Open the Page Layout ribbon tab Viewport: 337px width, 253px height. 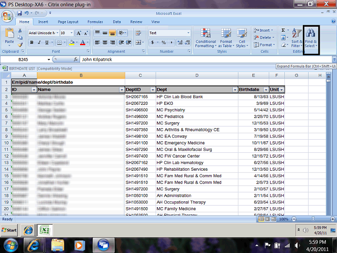coord(68,22)
